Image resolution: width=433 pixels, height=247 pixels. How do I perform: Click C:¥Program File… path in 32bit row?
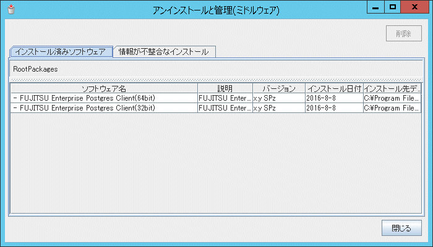point(392,108)
